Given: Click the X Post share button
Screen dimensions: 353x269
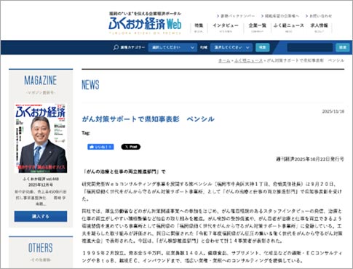Looking at the screenshot, I should (131, 147).
